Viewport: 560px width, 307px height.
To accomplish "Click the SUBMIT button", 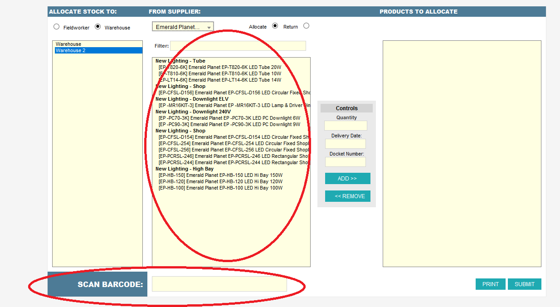I will click(x=524, y=284).
